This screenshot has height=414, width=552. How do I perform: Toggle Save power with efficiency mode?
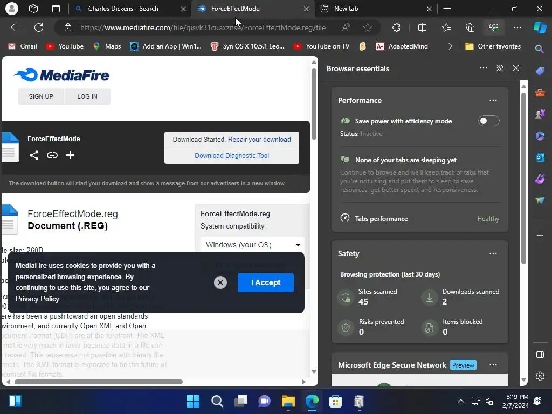pos(488,121)
